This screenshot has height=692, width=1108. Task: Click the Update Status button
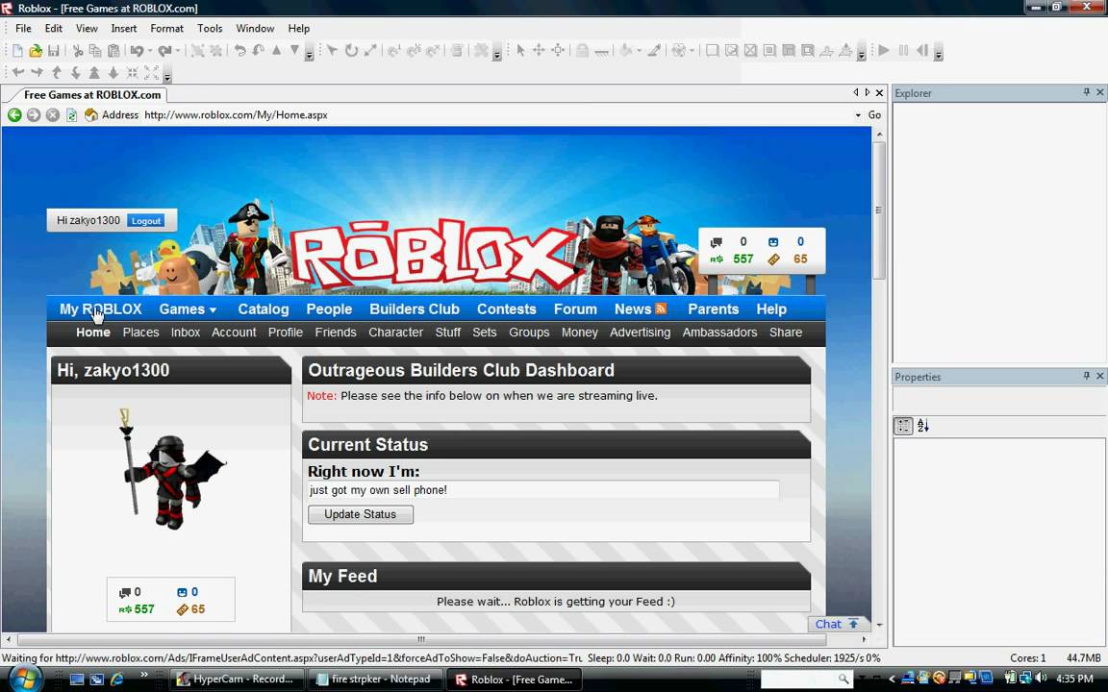[x=361, y=514]
